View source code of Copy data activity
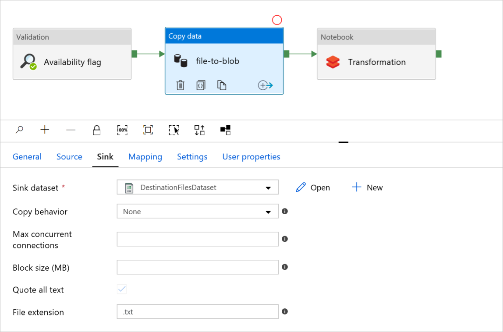 pyautogui.click(x=201, y=85)
